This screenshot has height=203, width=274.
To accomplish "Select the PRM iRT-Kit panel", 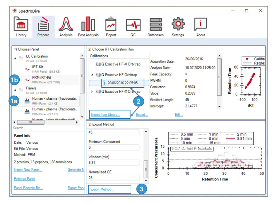I will pos(46,80).
